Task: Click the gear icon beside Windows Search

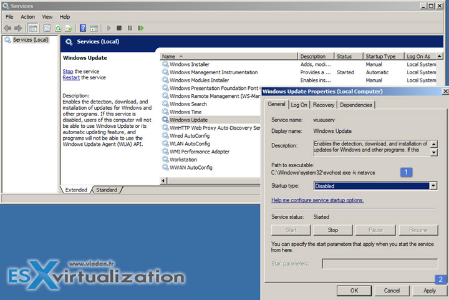Action: coord(165,104)
